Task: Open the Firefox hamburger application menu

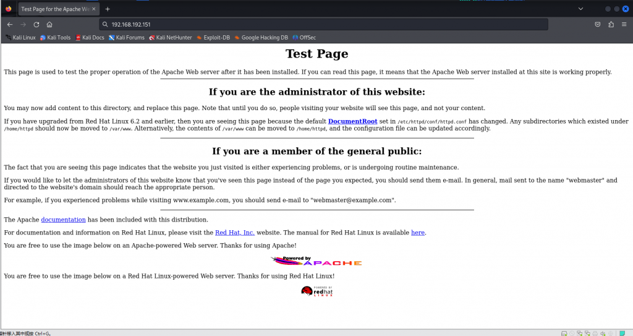Action: pyautogui.click(x=624, y=24)
